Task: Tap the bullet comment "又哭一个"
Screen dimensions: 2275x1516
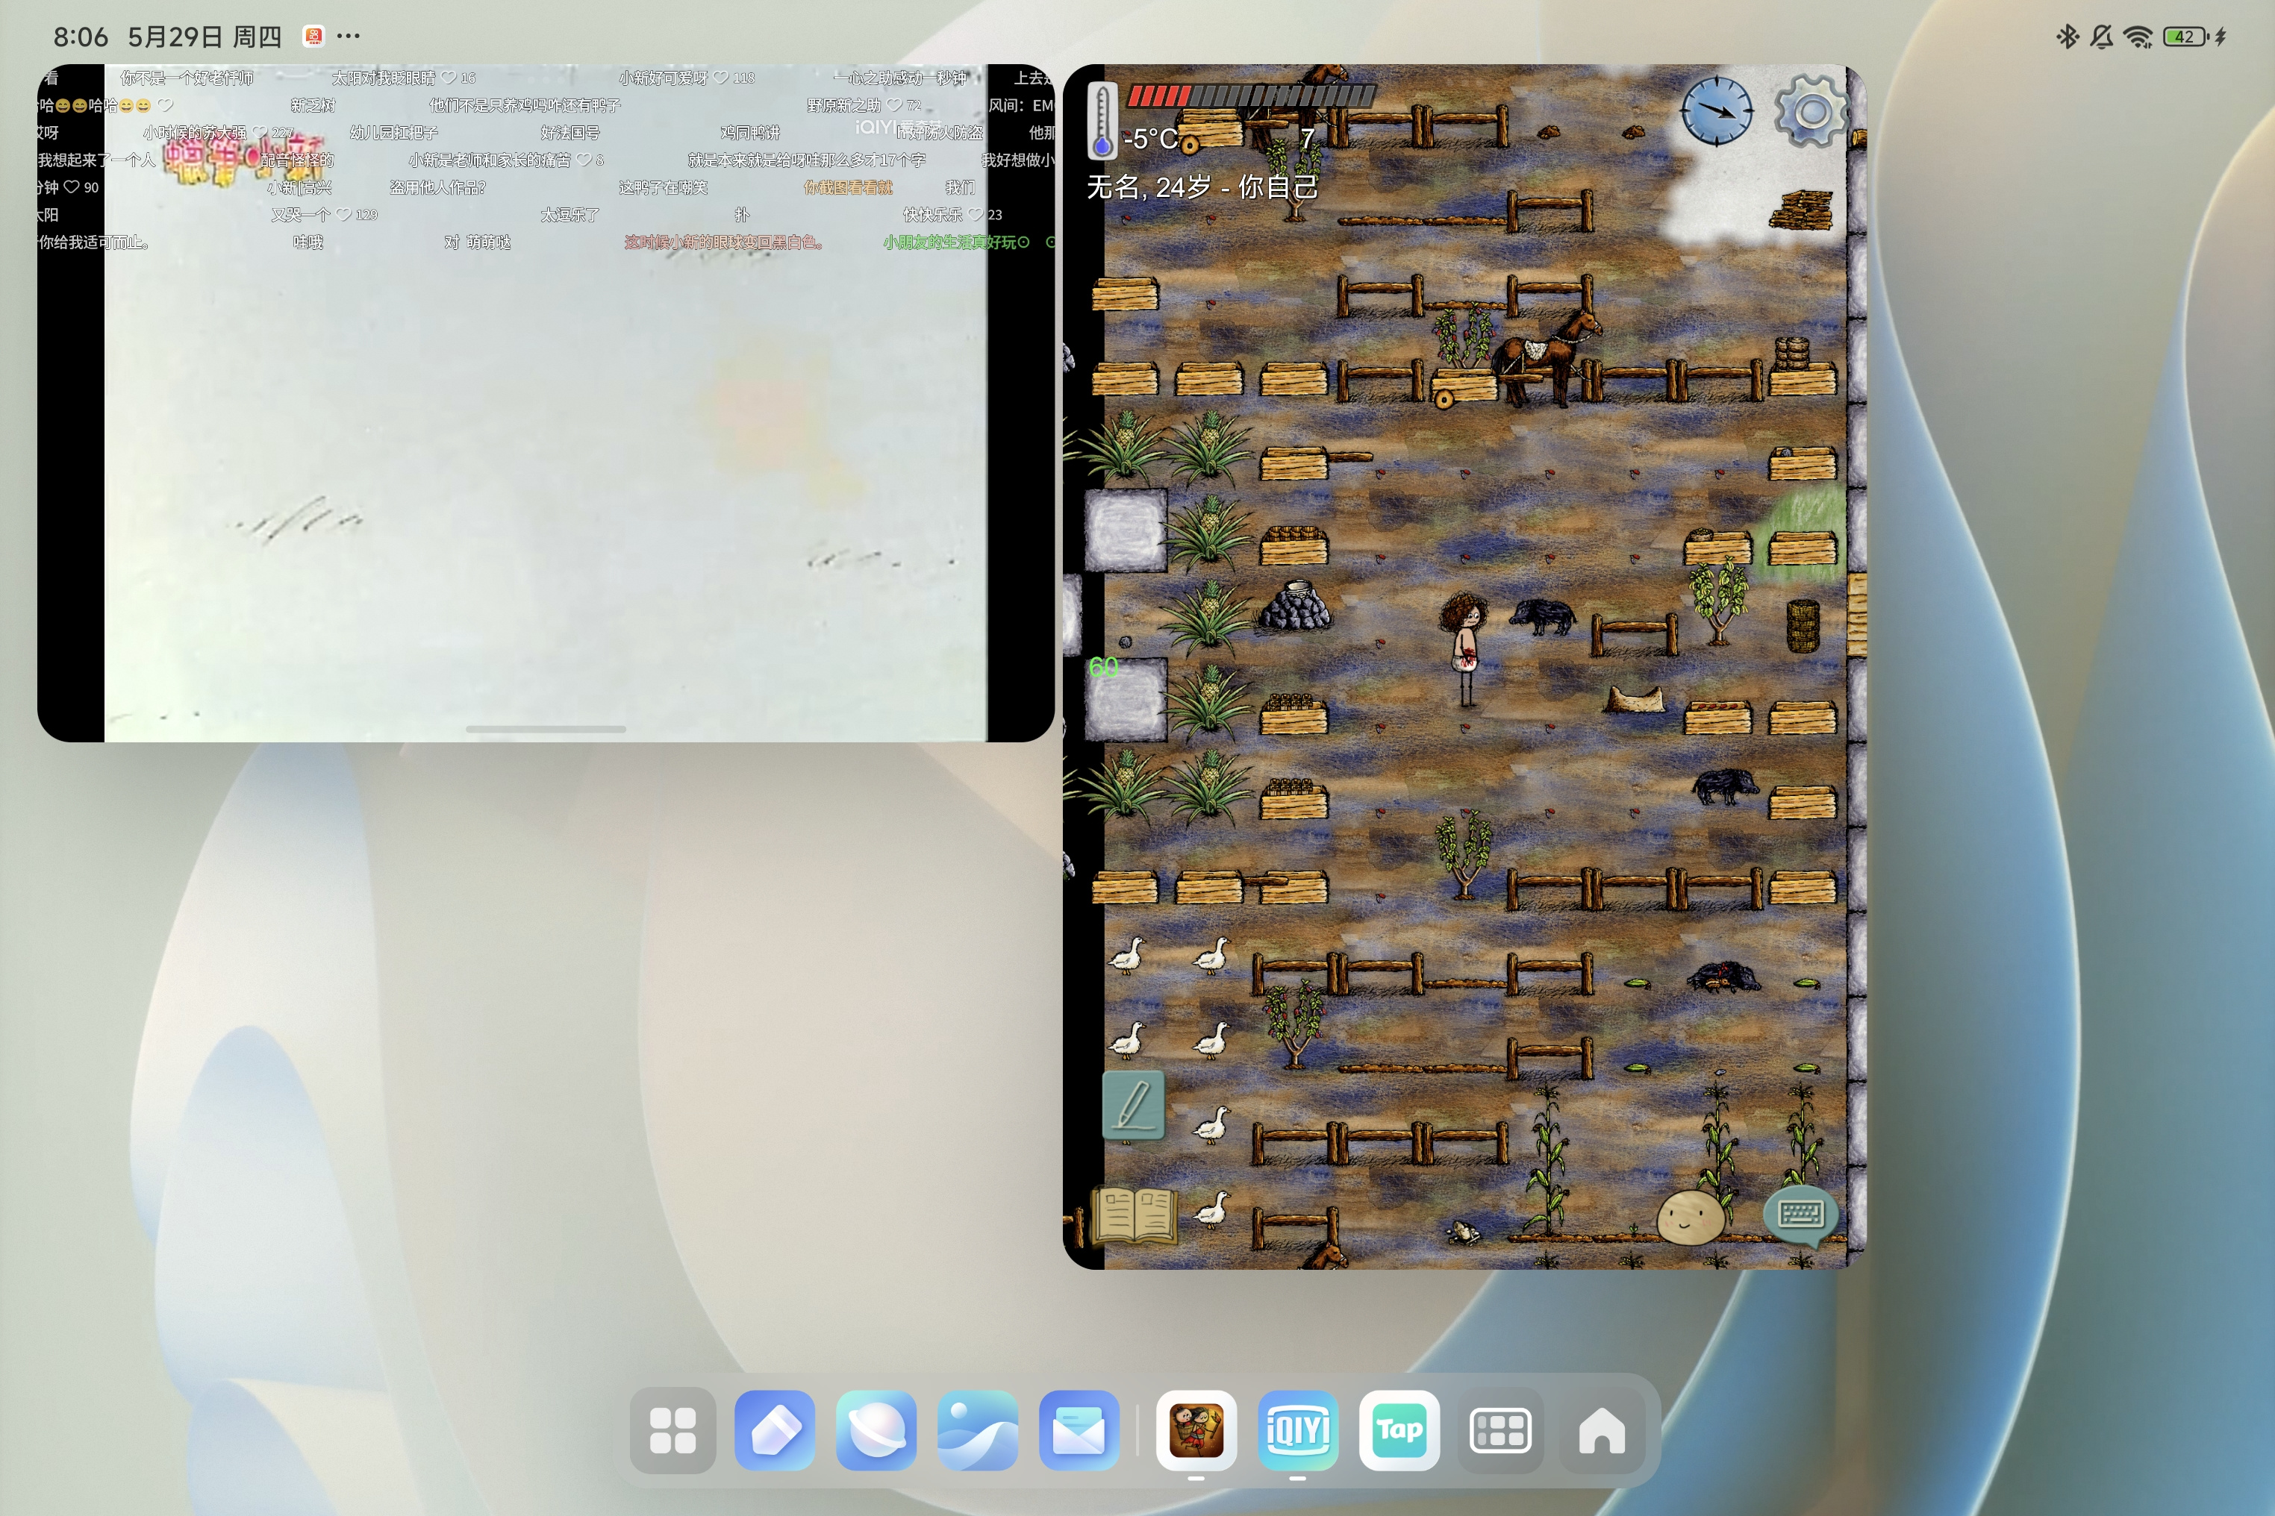Action: 301,215
